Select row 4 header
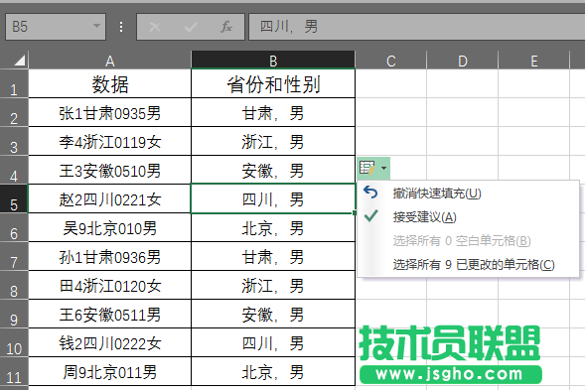Viewport: 585px width, 390px height. (x=14, y=171)
